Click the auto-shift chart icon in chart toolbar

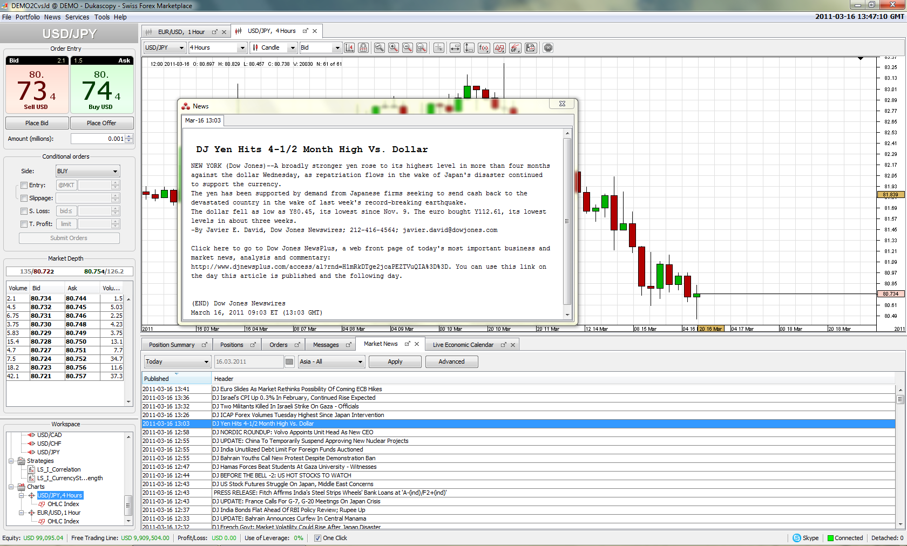point(349,47)
